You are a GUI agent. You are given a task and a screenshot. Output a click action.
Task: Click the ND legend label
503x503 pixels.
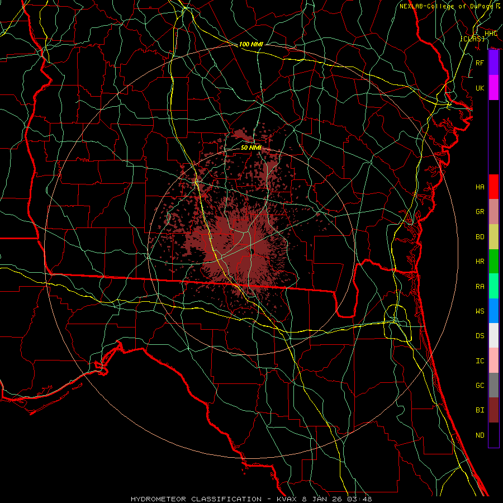tap(480, 435)
